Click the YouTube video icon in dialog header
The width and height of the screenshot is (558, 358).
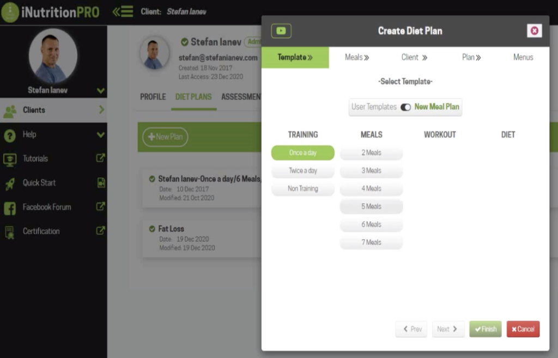tap(281, 31)
